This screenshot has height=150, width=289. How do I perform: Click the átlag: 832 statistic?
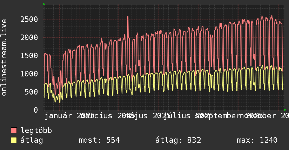point(178,140)
